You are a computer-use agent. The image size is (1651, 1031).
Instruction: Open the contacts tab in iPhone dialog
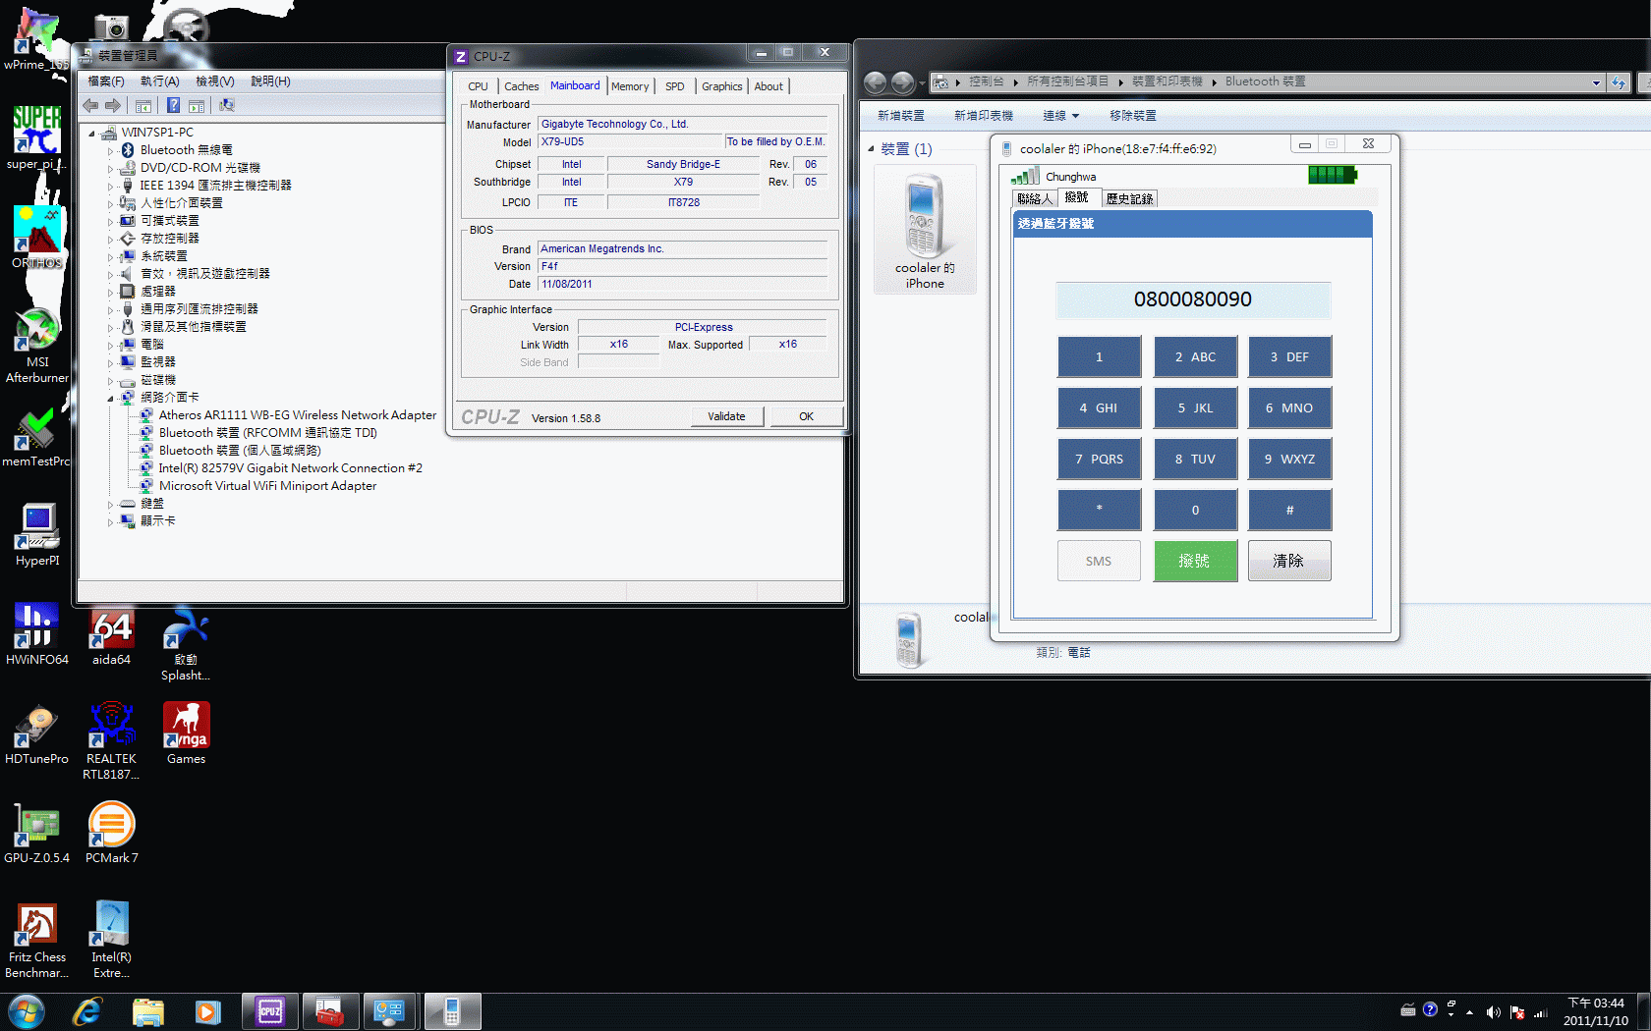1034,198
